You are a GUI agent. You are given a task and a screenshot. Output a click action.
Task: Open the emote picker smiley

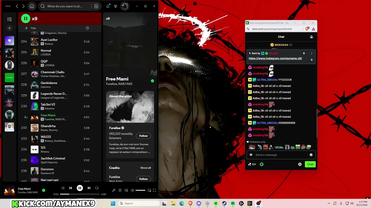coord(311,155)
